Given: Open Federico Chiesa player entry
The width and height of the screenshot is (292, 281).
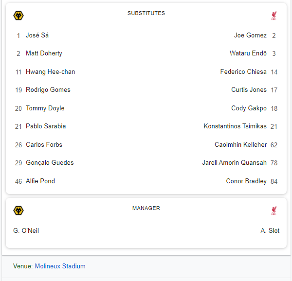Looking at the screenshot, I should (243, 71).
